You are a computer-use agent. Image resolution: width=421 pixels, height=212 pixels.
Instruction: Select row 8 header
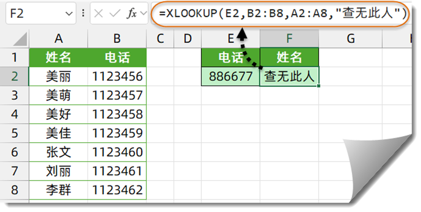click(x=14, y=190)
